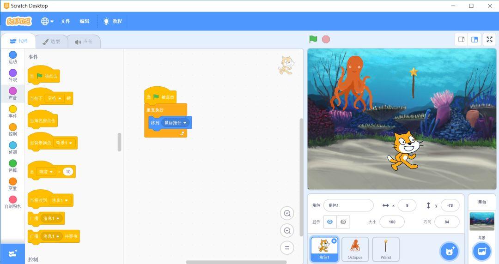
Task: Click the value 10 in loudness block
Action: pos(68,172)
